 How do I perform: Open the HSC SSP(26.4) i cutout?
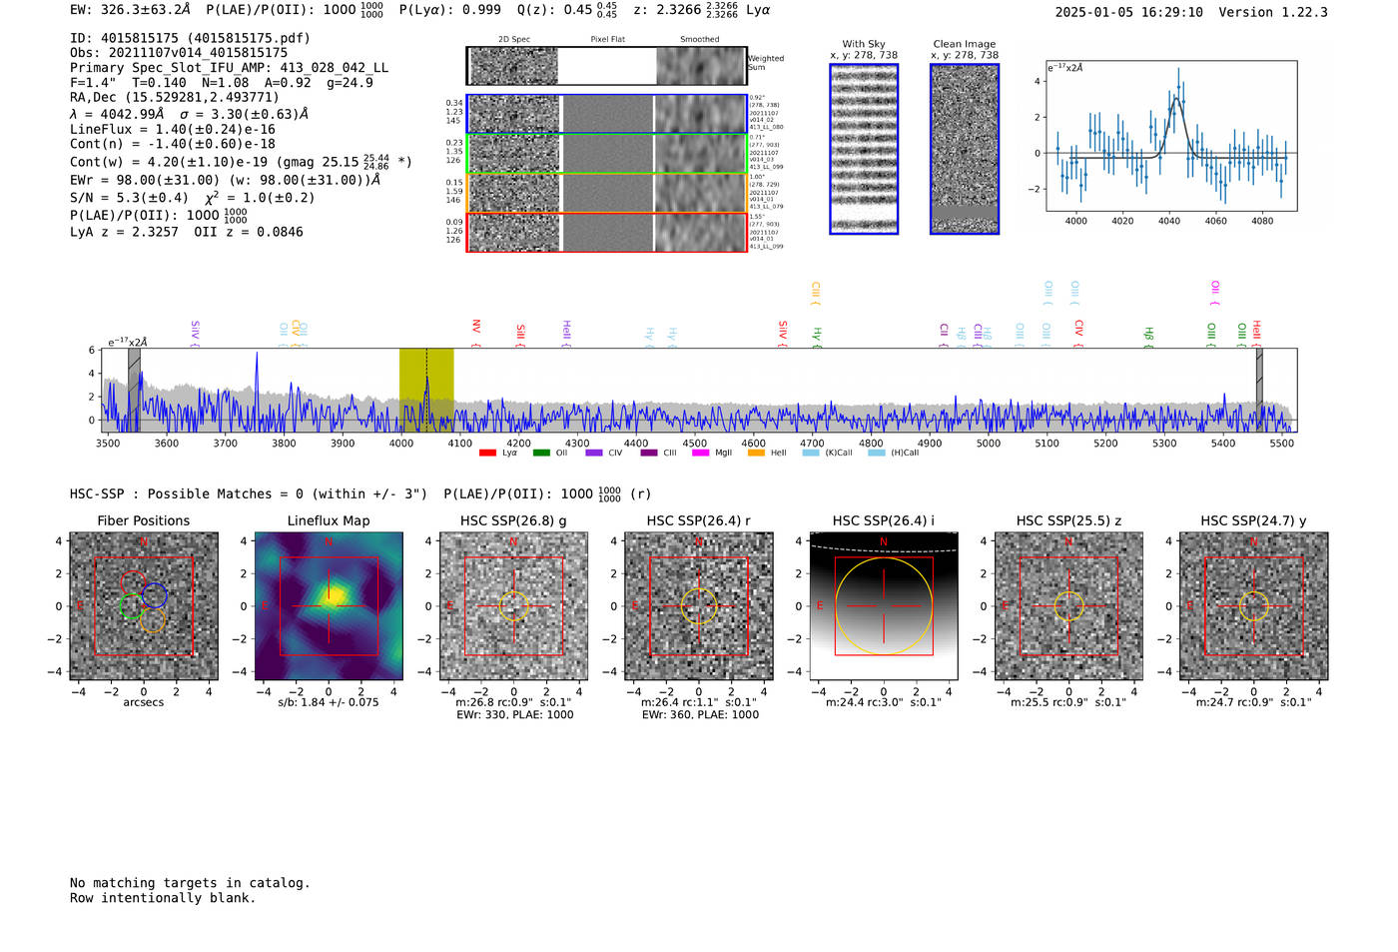click(884, 606)
